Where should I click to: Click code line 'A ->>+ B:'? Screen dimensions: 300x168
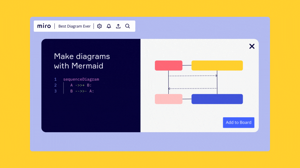tap(81, 85)
